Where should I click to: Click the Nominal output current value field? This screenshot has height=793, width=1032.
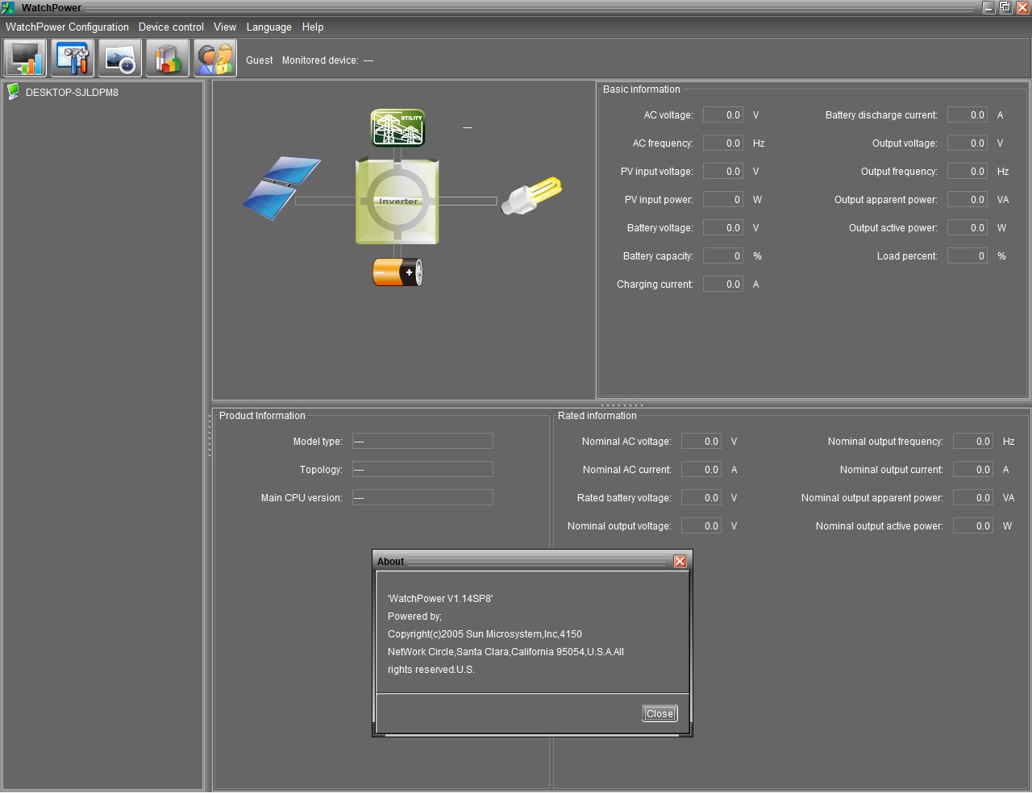point(973,469)
